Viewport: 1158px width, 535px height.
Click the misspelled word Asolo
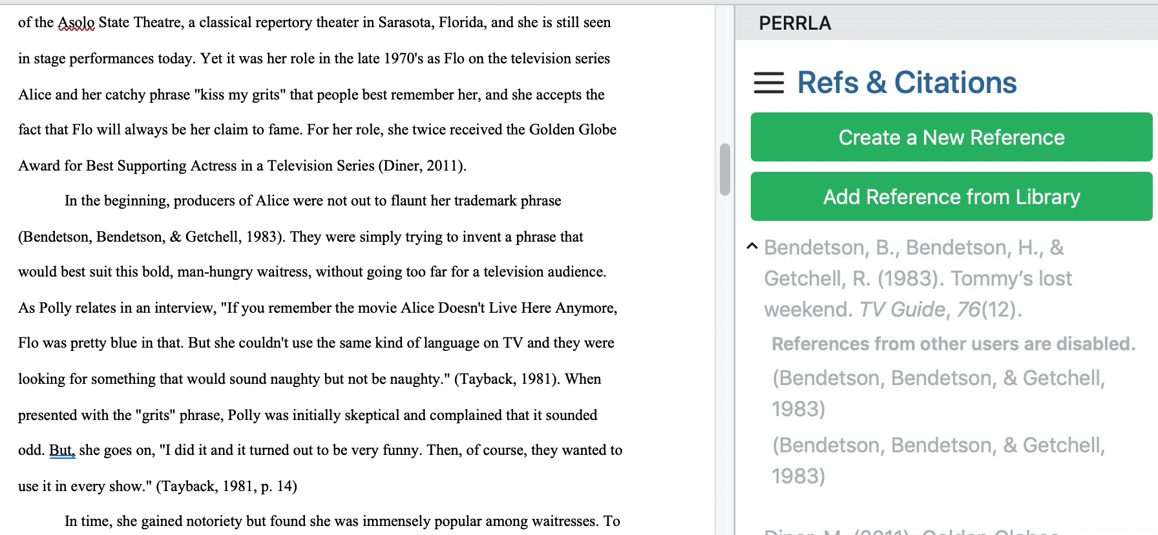click(76, 23)
